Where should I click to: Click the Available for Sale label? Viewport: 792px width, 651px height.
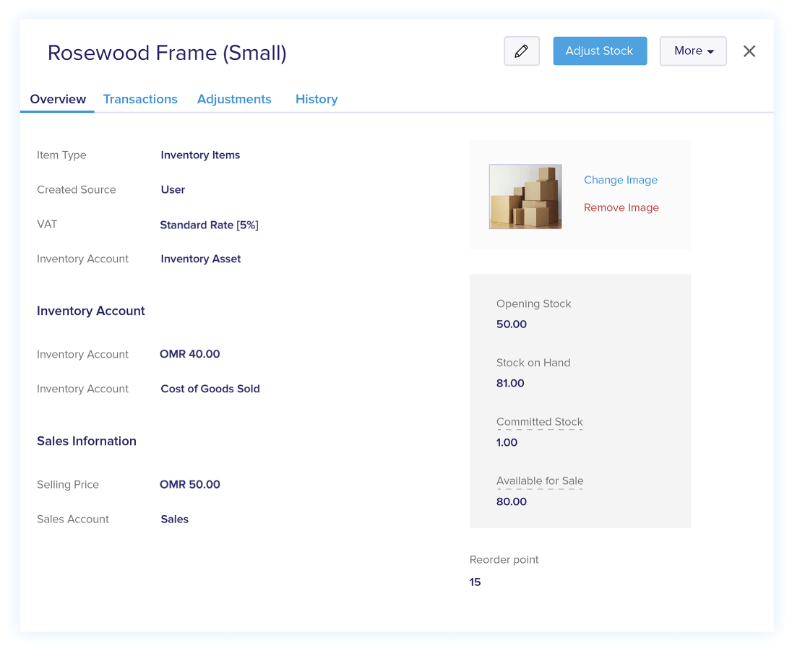coord(540,481)
